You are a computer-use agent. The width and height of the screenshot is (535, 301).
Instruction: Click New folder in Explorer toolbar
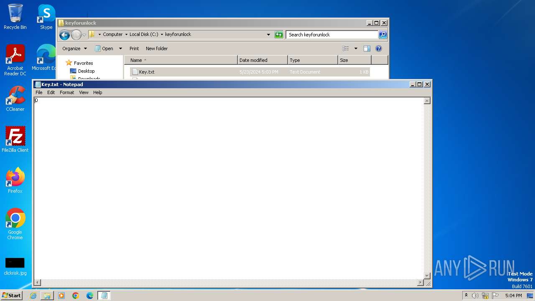click(x=157, y=48)
